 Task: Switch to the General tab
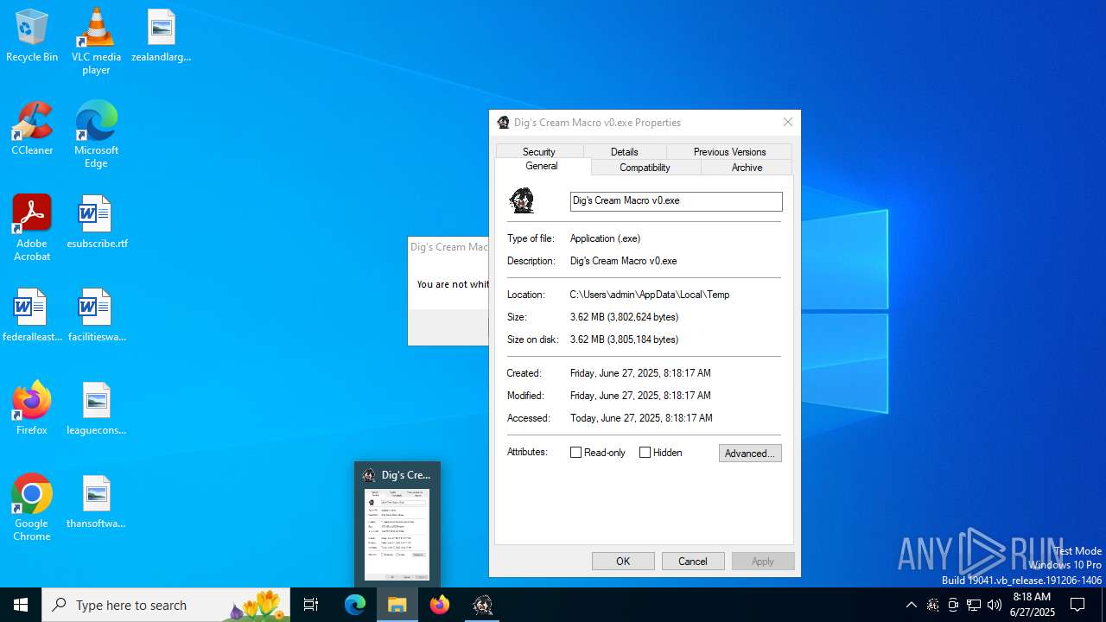click(542, 166)
